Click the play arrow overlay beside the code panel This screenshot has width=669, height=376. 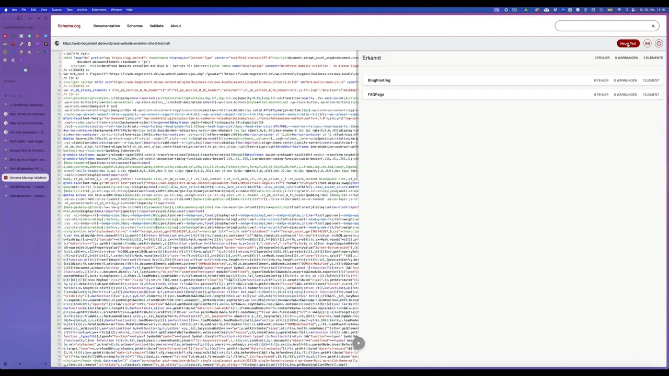359,343
